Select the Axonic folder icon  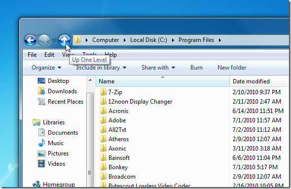(x=103, y=148)
